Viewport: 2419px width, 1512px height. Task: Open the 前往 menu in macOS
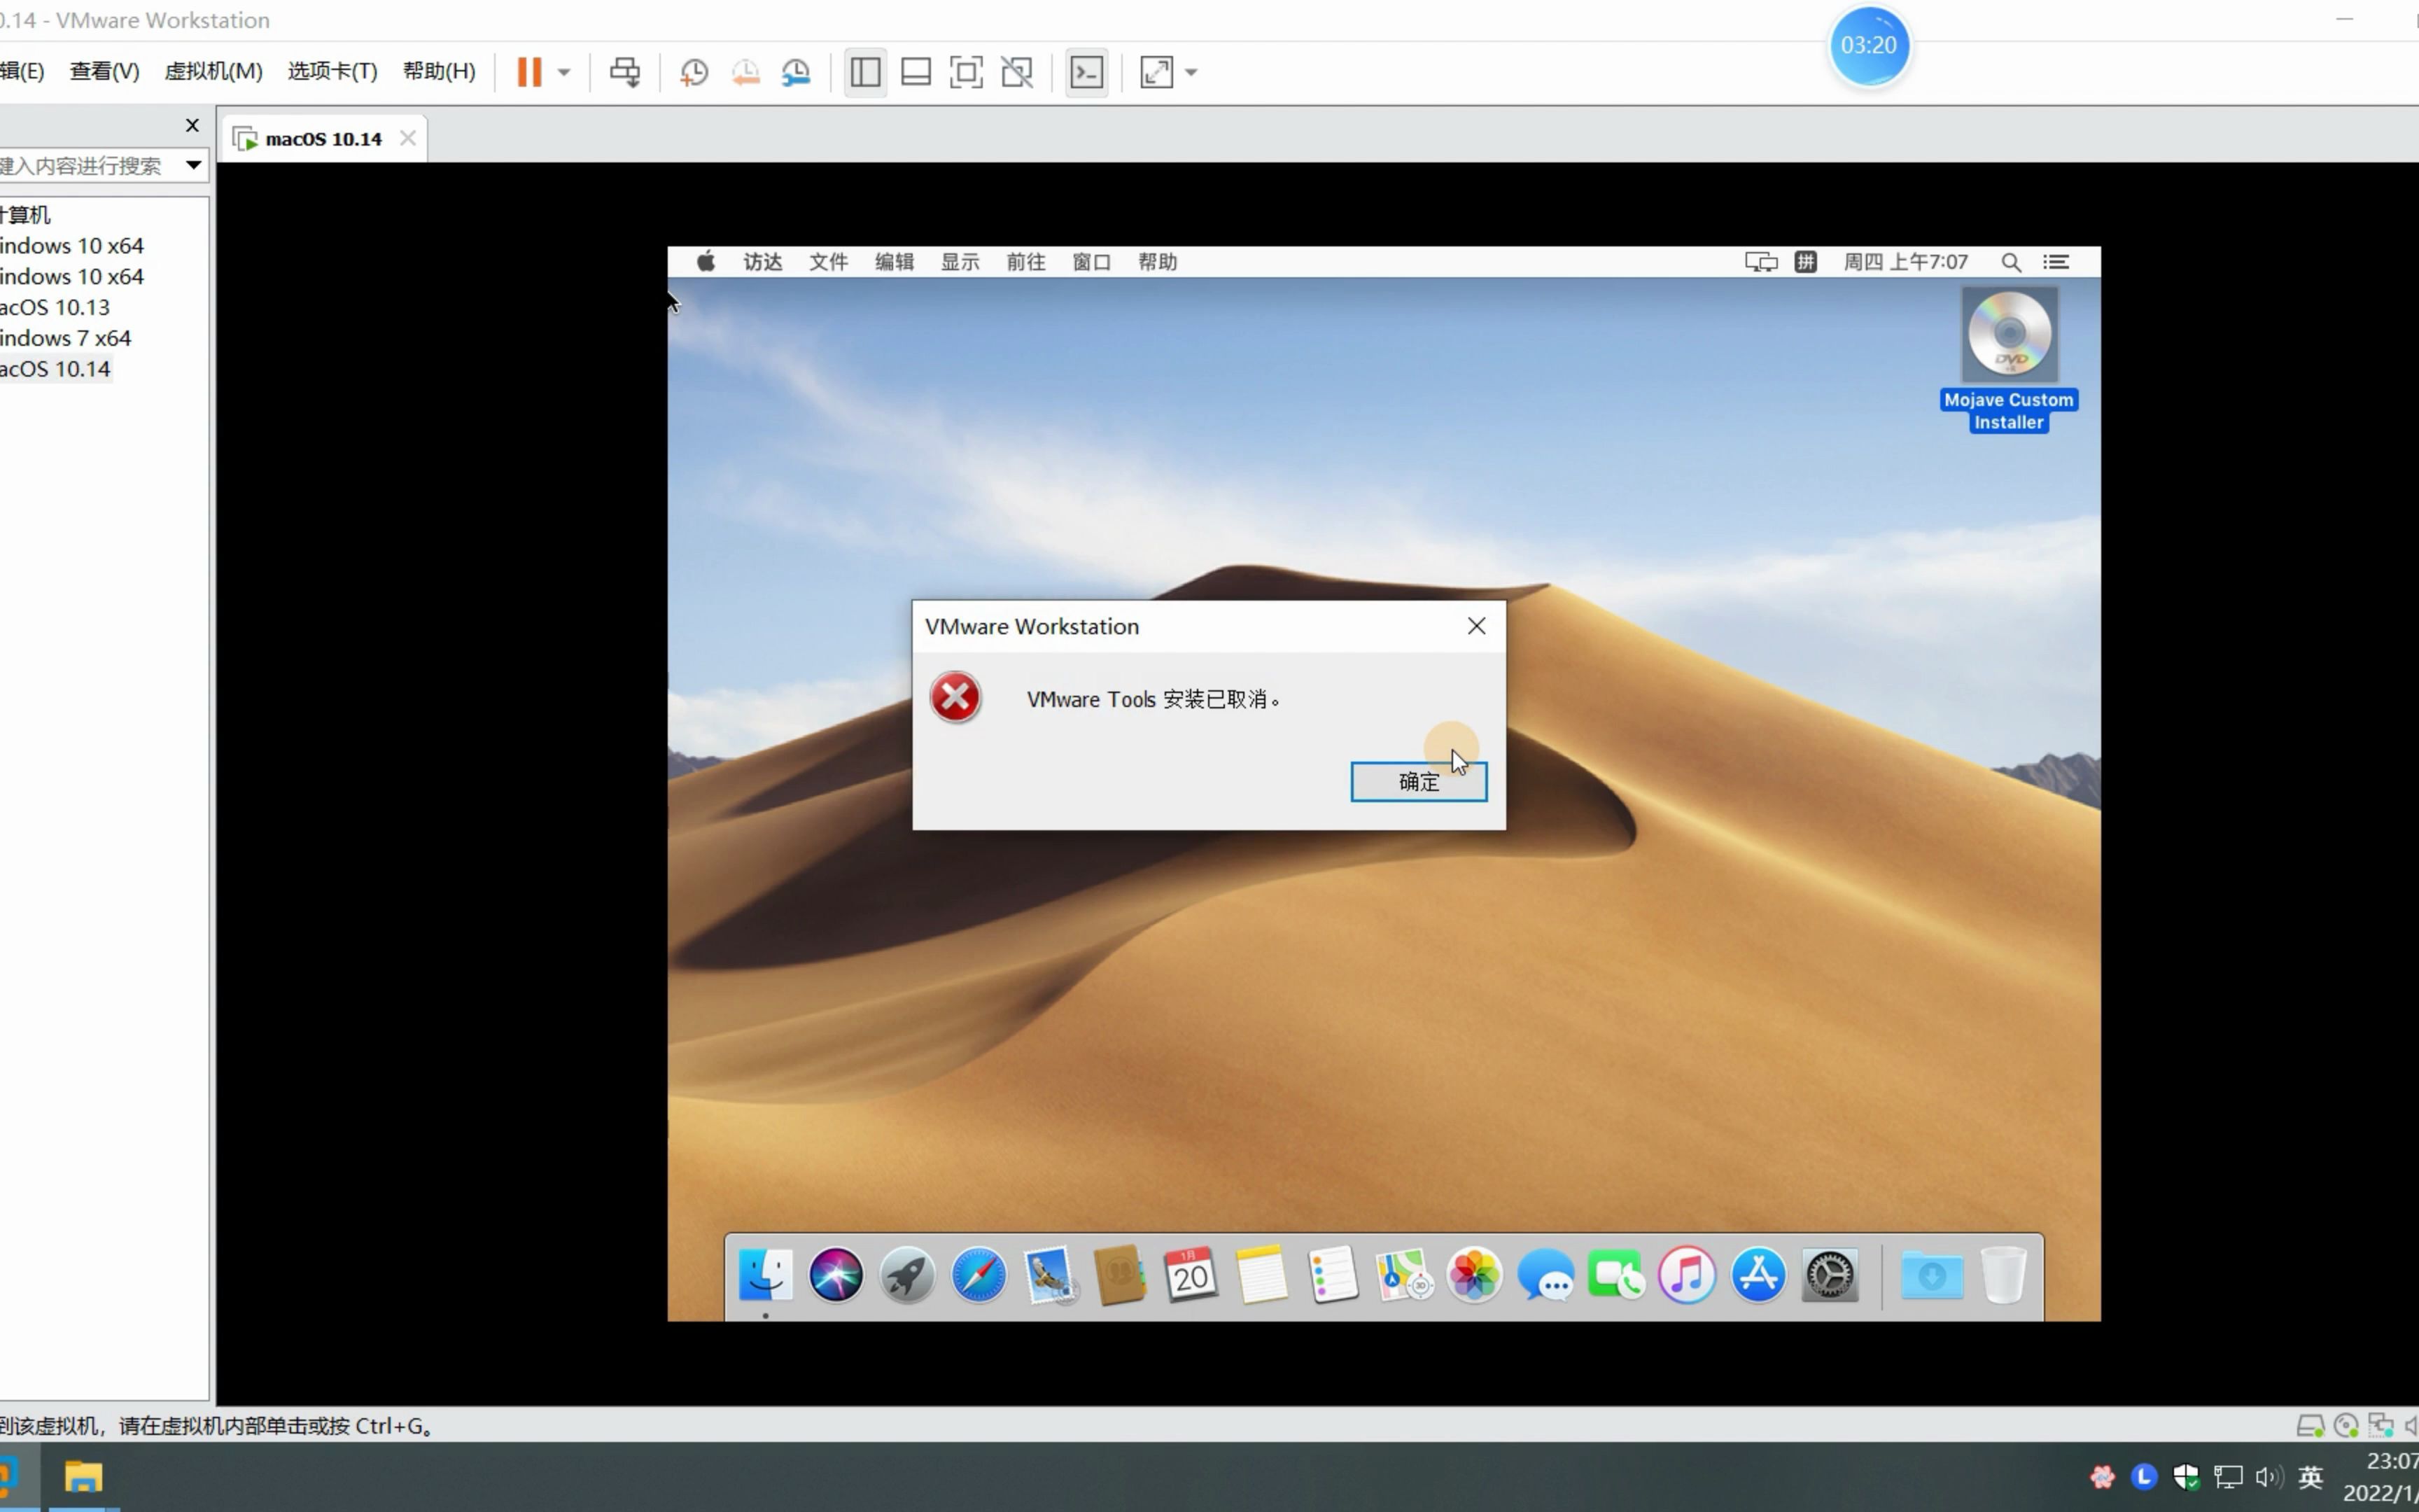pyautogui.click(x=1027, y=262)
